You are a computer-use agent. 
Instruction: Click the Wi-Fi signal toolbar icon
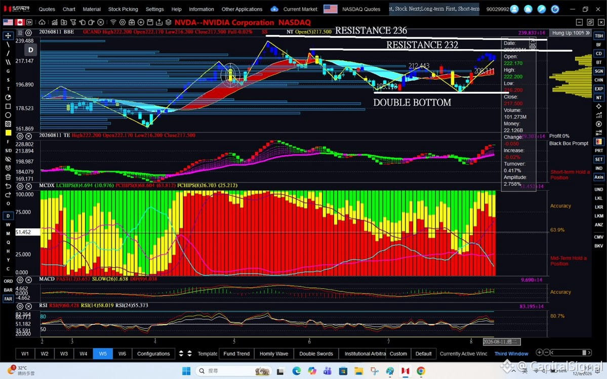tap(113, 22)
